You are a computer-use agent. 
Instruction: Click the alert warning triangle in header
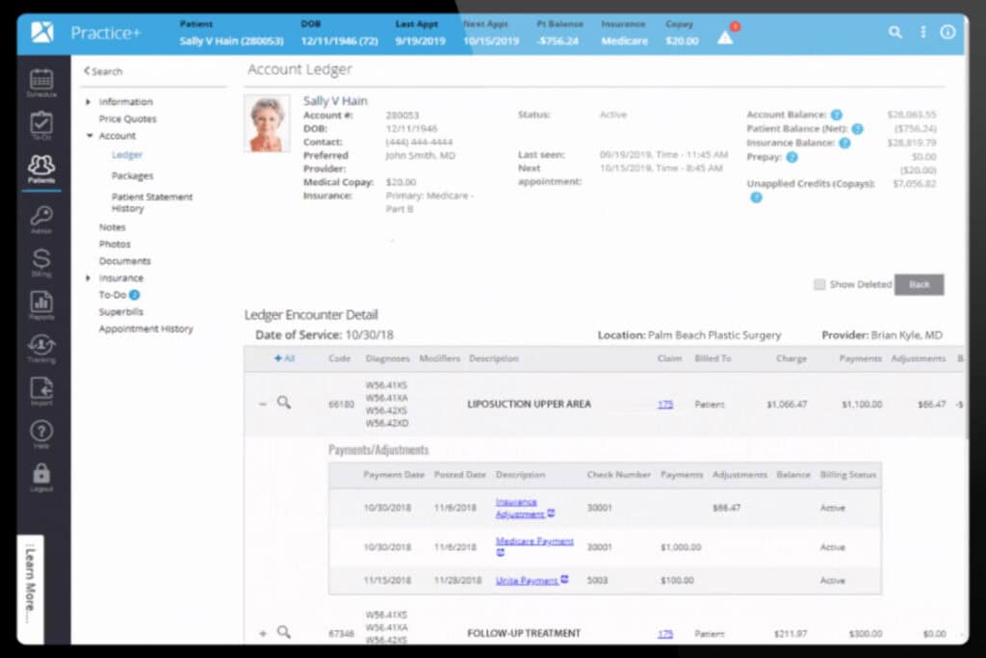(725, 37)
